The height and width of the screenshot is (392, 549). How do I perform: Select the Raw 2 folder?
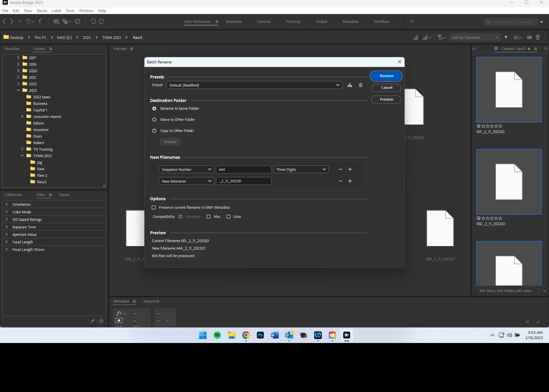coord(42,175)
